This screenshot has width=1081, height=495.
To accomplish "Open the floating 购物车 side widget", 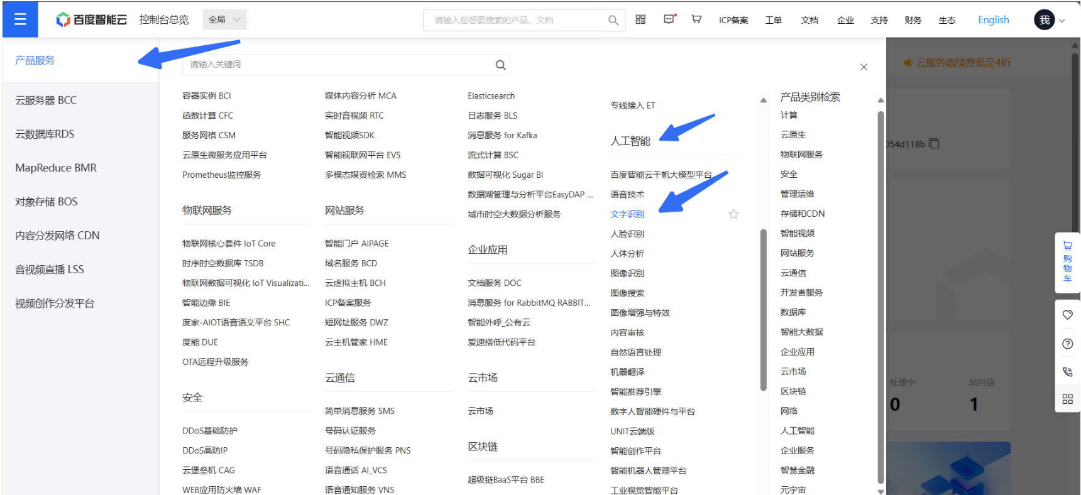I will 1067,263.
